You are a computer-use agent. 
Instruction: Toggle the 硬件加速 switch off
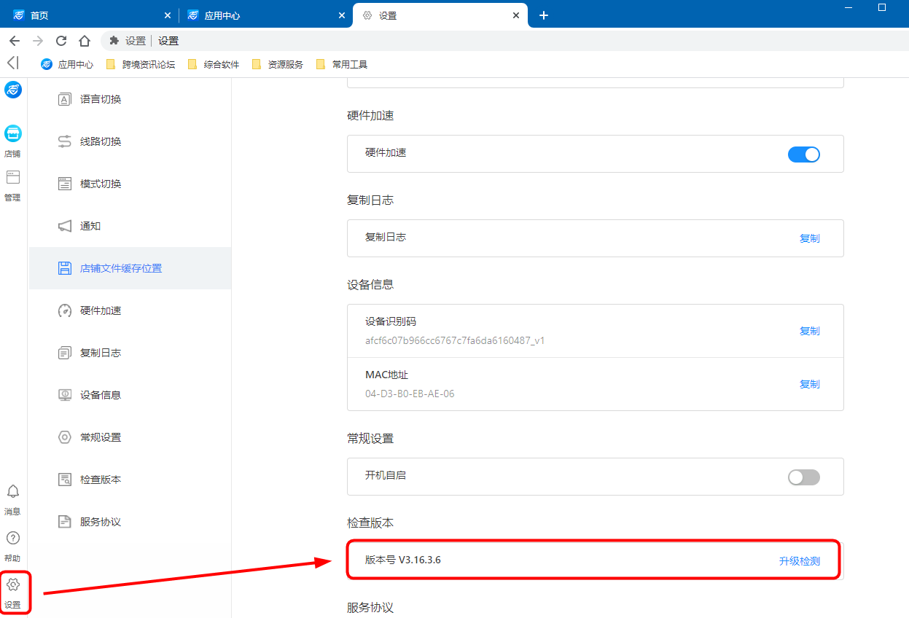(x=803, y=154)
